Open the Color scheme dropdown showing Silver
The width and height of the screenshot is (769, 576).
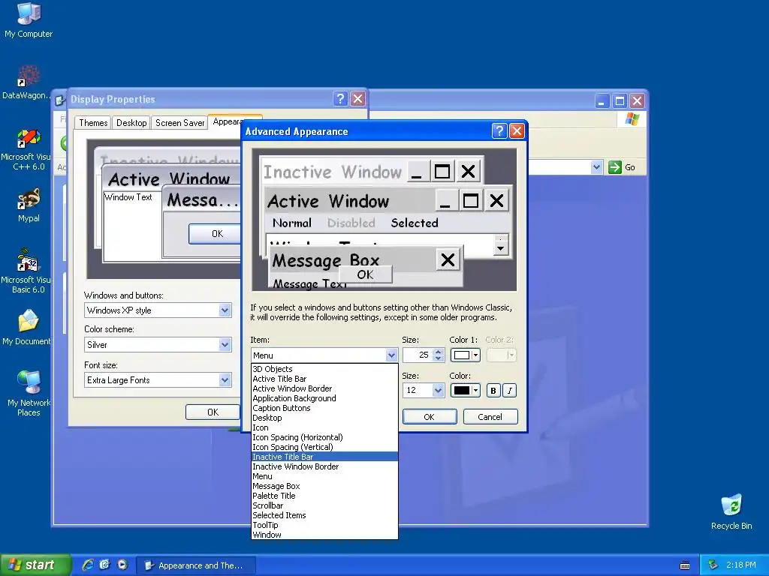[x=225, y=345]
